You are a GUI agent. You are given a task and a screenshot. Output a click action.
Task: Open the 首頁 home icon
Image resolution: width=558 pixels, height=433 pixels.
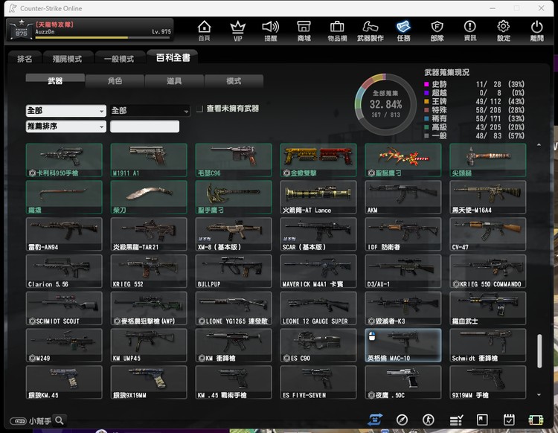click(204, 30)
